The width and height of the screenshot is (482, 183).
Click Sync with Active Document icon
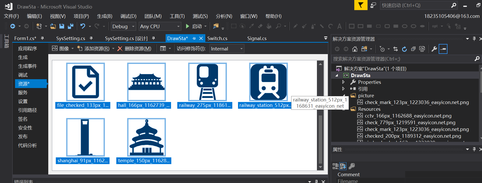pyautogui.click(x=396, y=49)
